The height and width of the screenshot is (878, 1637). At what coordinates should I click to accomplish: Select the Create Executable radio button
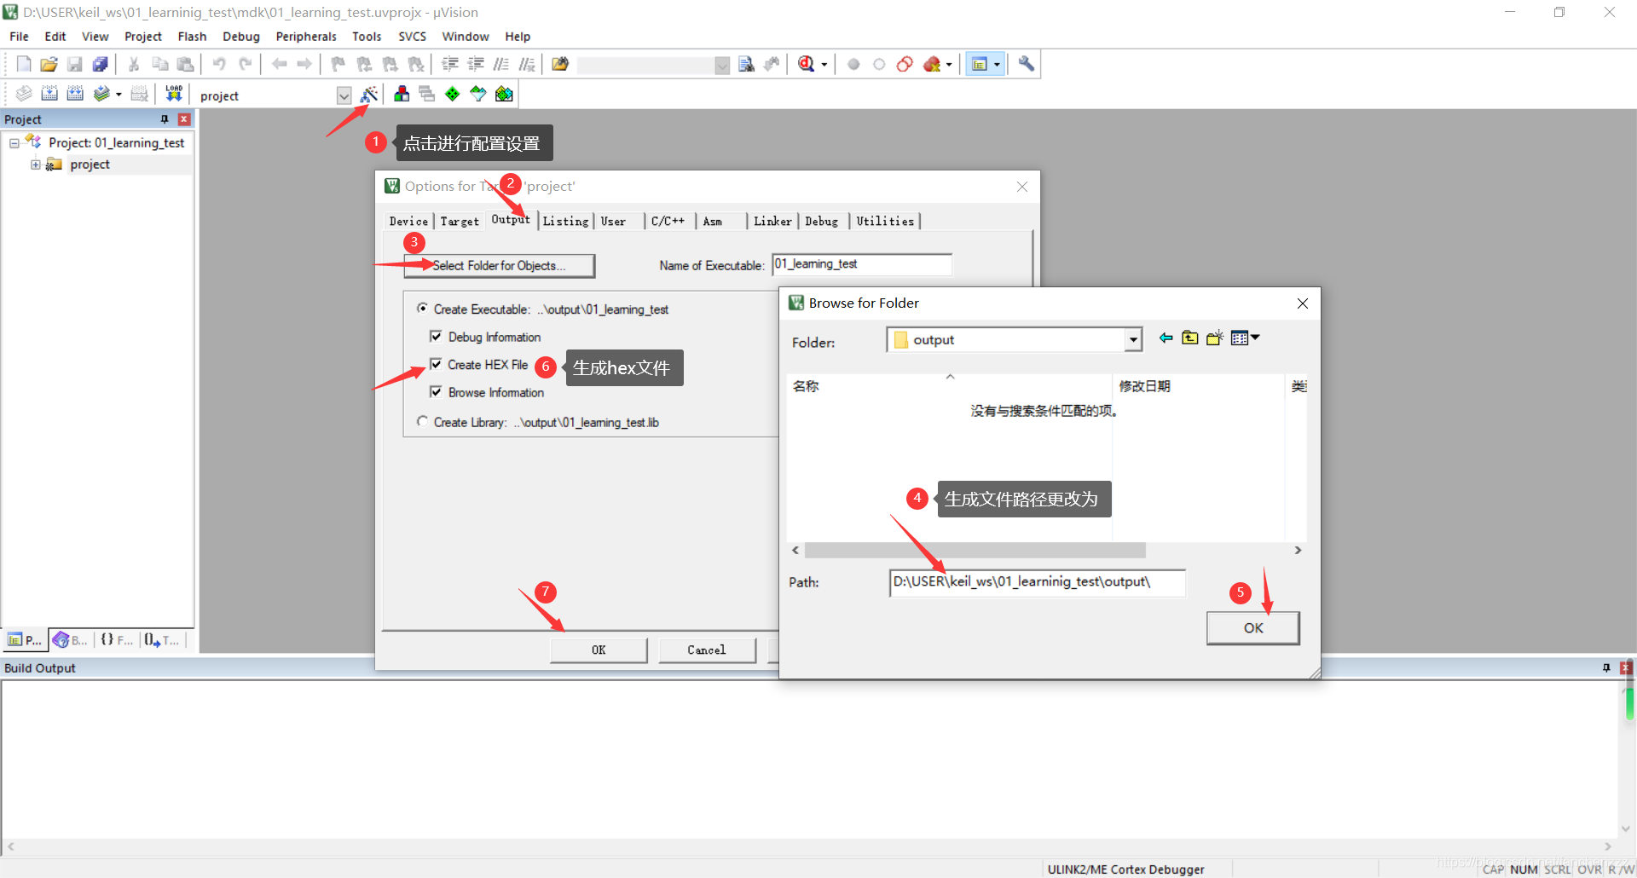click(x=423, y=309)
